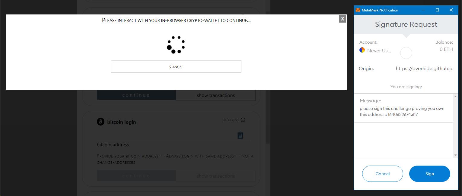
Task: Cancel the crypto-wallet interaction dialog
Action: (176, 66)
